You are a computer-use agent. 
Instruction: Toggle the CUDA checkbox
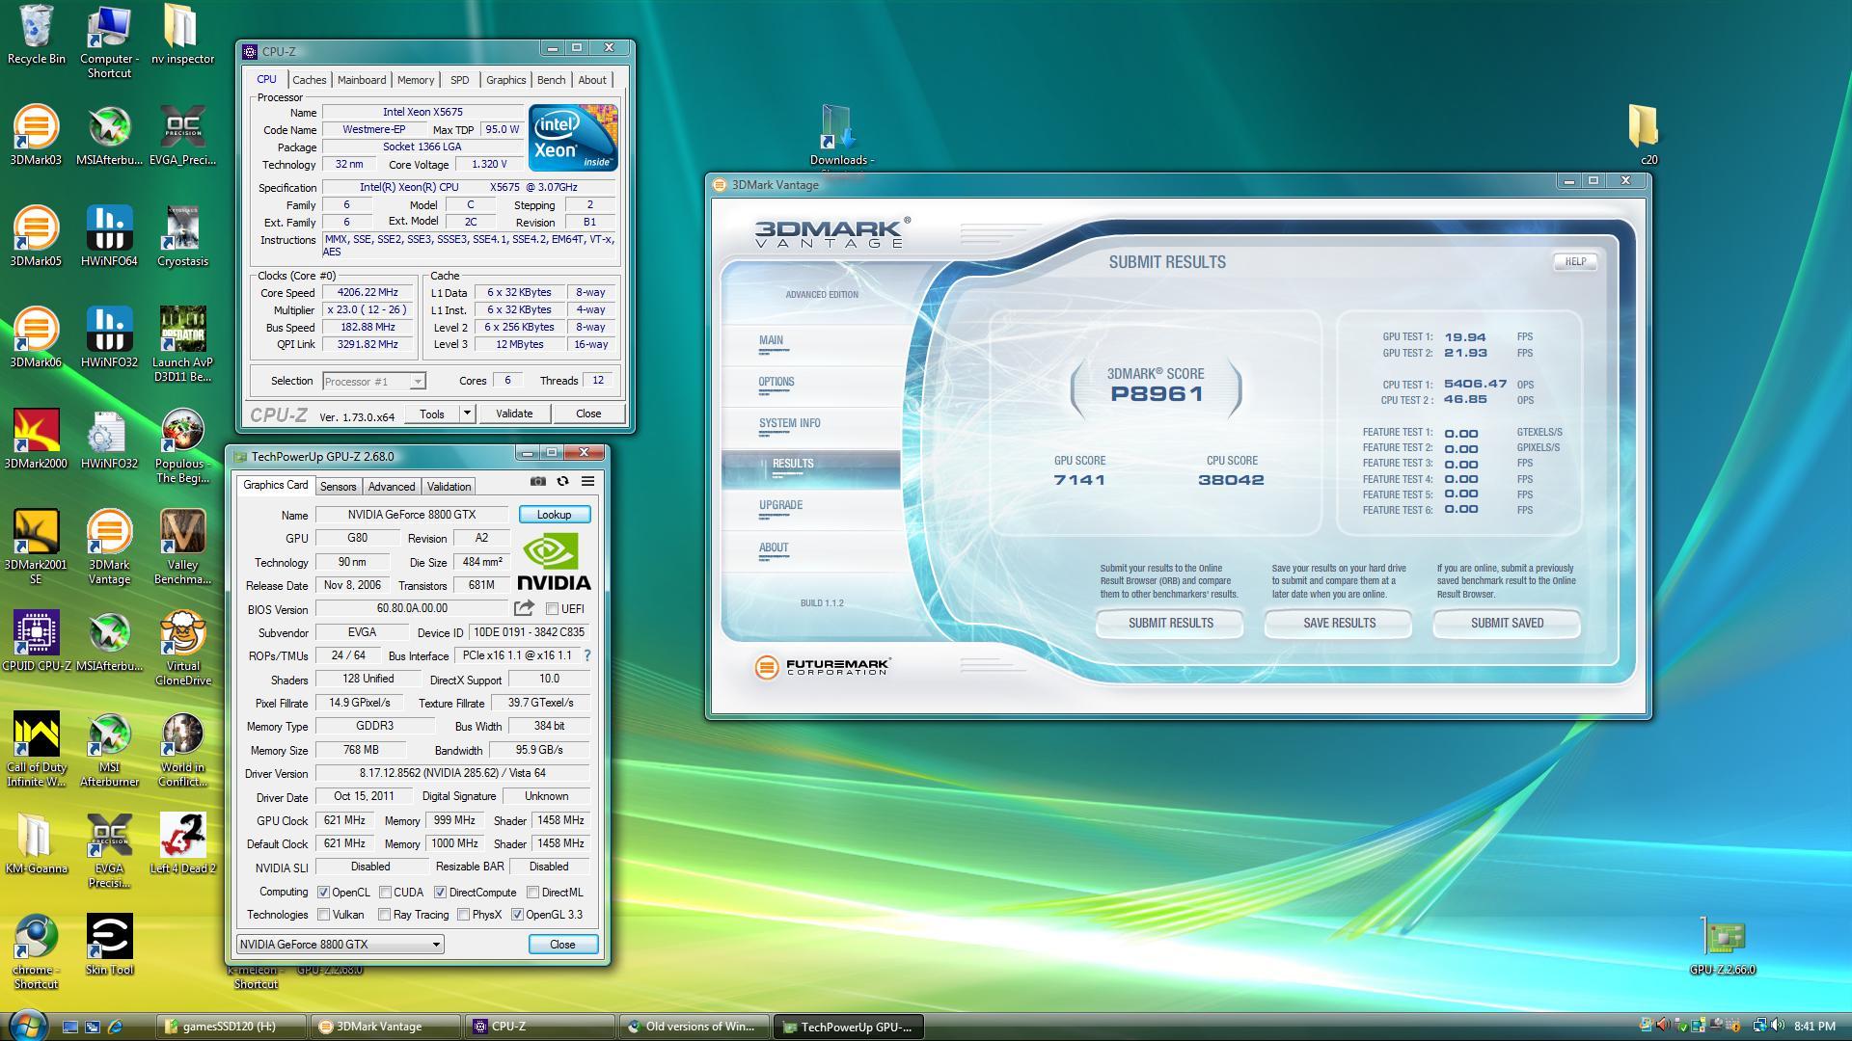pos(385,893)
